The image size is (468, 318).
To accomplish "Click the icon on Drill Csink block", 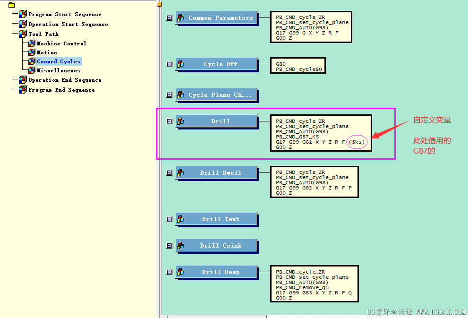I will [180, 246].
